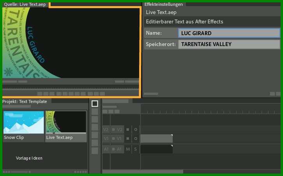This screenshot has width=283, height=176.
Task: Toggle V1 source patching on the leftmost V1
Action: pos(106,139)
